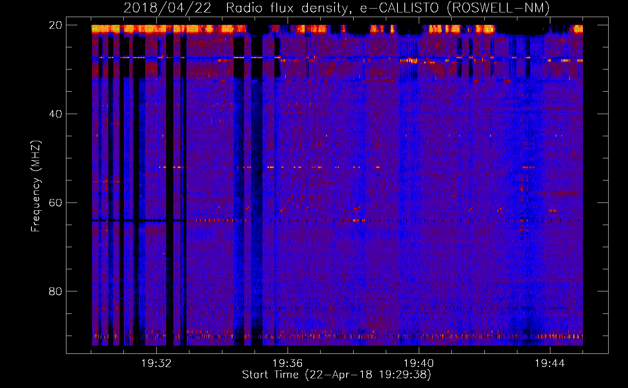Select the 40 MHz frequency tick label
The image size is (628, 388).
click(55, 114)
